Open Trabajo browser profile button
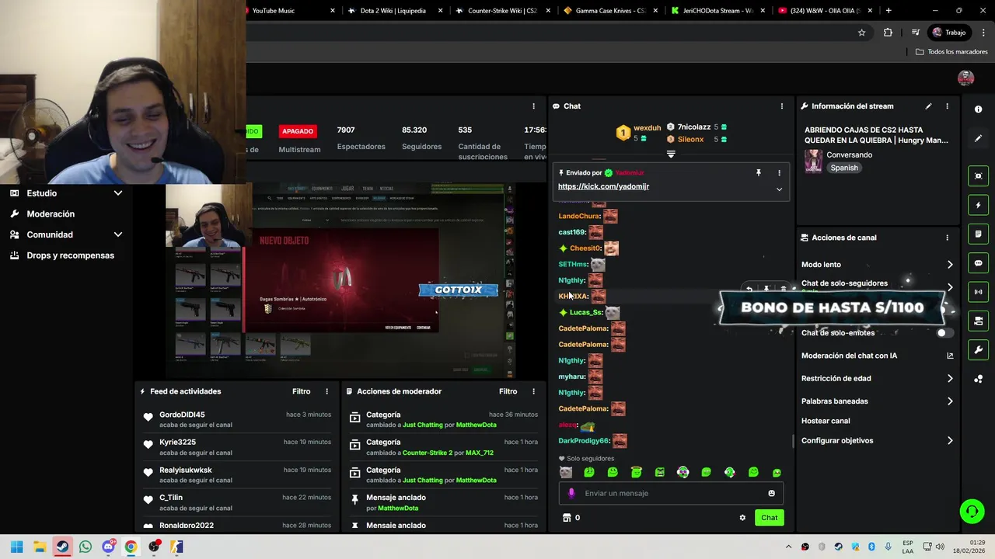 pyautogui.click(x=948, y=33)
